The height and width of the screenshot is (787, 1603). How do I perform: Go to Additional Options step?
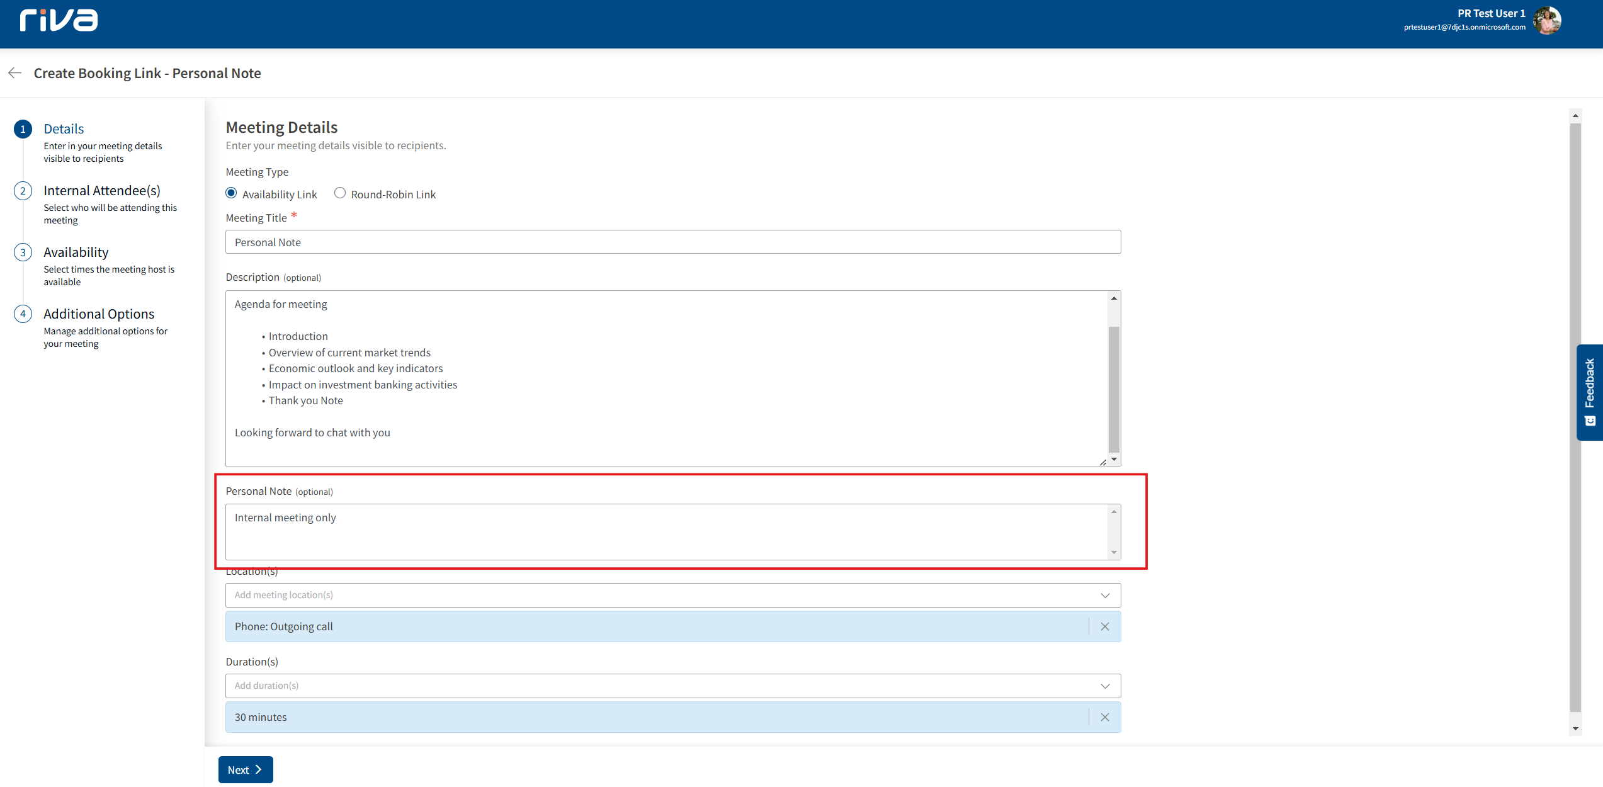tap(99, 314)
